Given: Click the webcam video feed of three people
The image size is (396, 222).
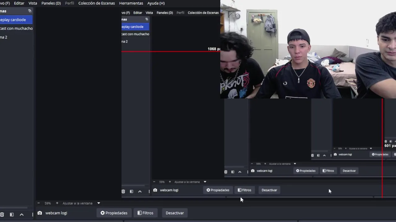Looking at the screenshot, I should pyautogui.click(x=308, y=49).
